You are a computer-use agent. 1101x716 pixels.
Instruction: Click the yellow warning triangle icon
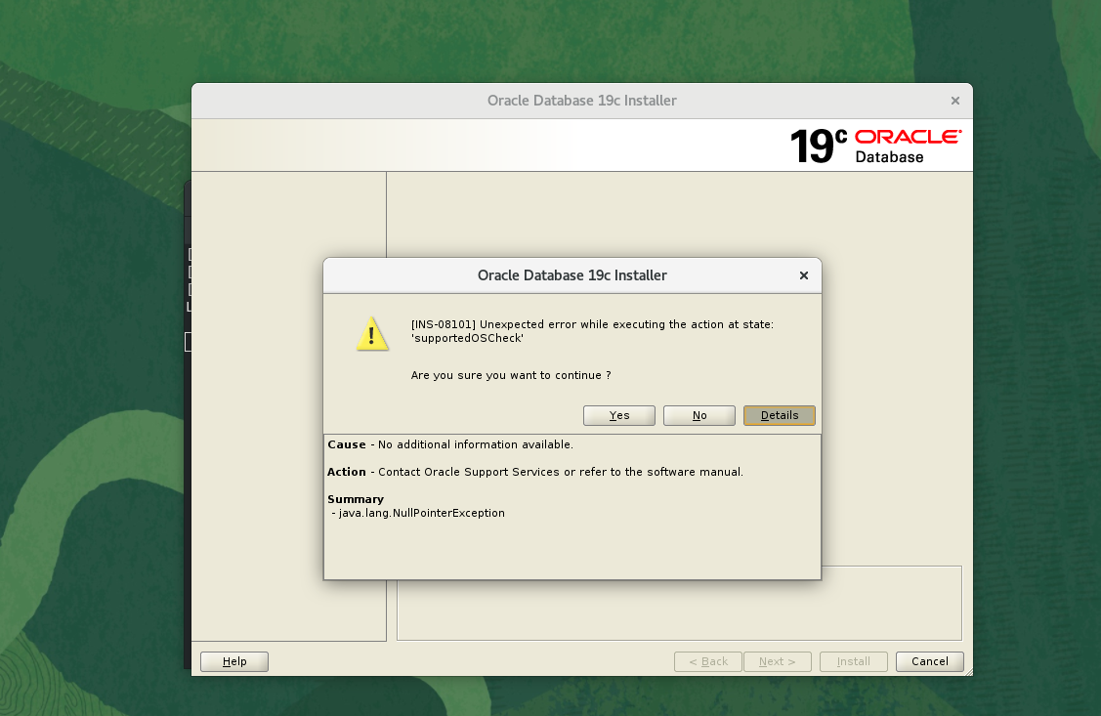click(x=373, y=334)
